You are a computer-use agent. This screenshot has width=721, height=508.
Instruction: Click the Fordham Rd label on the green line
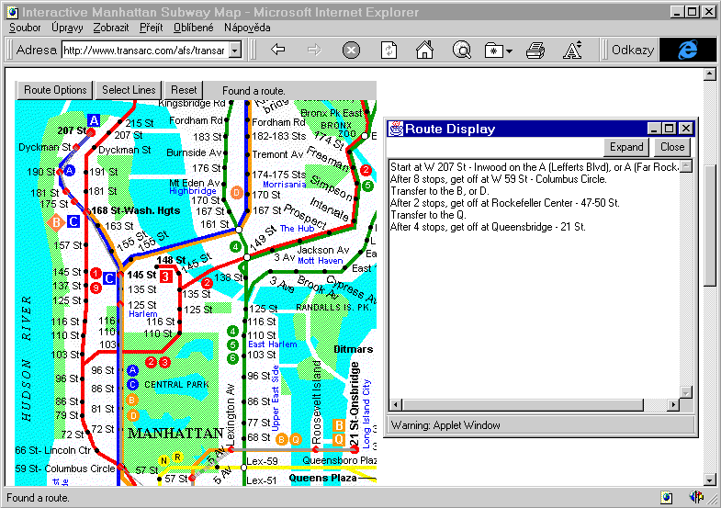[196, 120]
